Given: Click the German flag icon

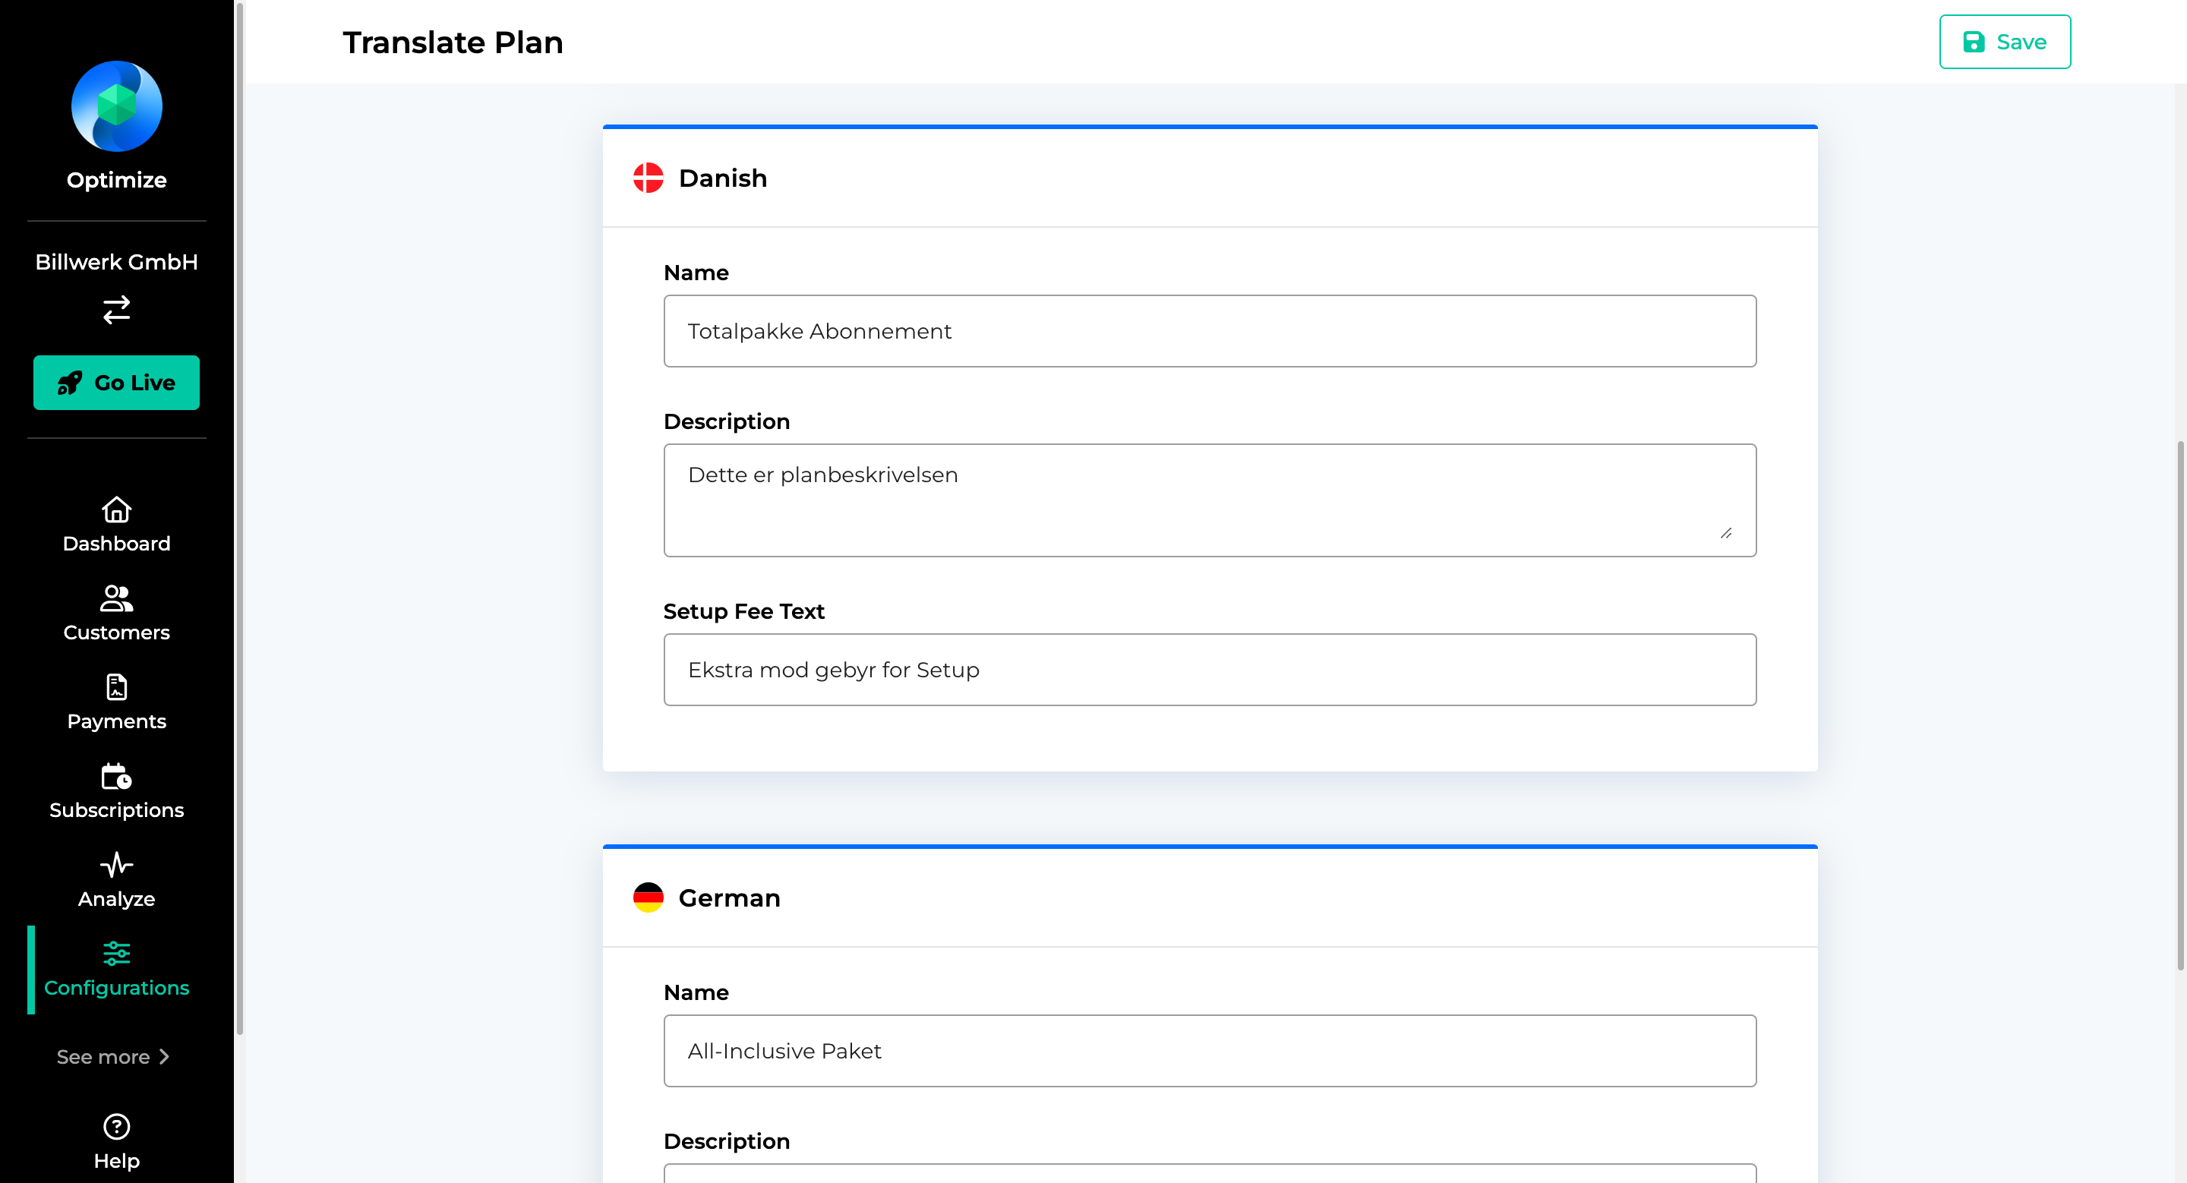Looking at the screenshot, I should pyautogui.click(x=648, y=897).
